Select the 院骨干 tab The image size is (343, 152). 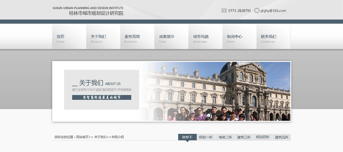pos(187,137)
